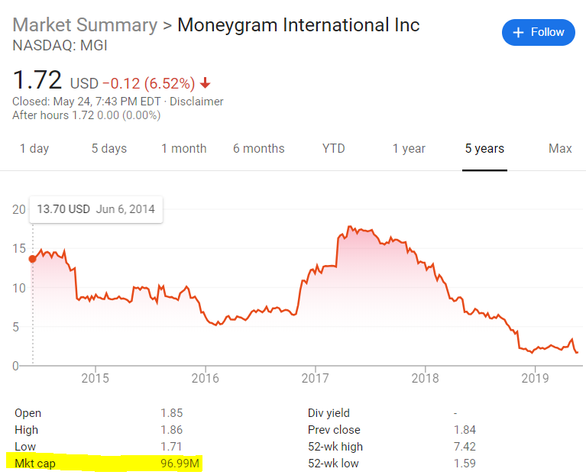Open the 1 year chart tab

(x=409, y=149)
